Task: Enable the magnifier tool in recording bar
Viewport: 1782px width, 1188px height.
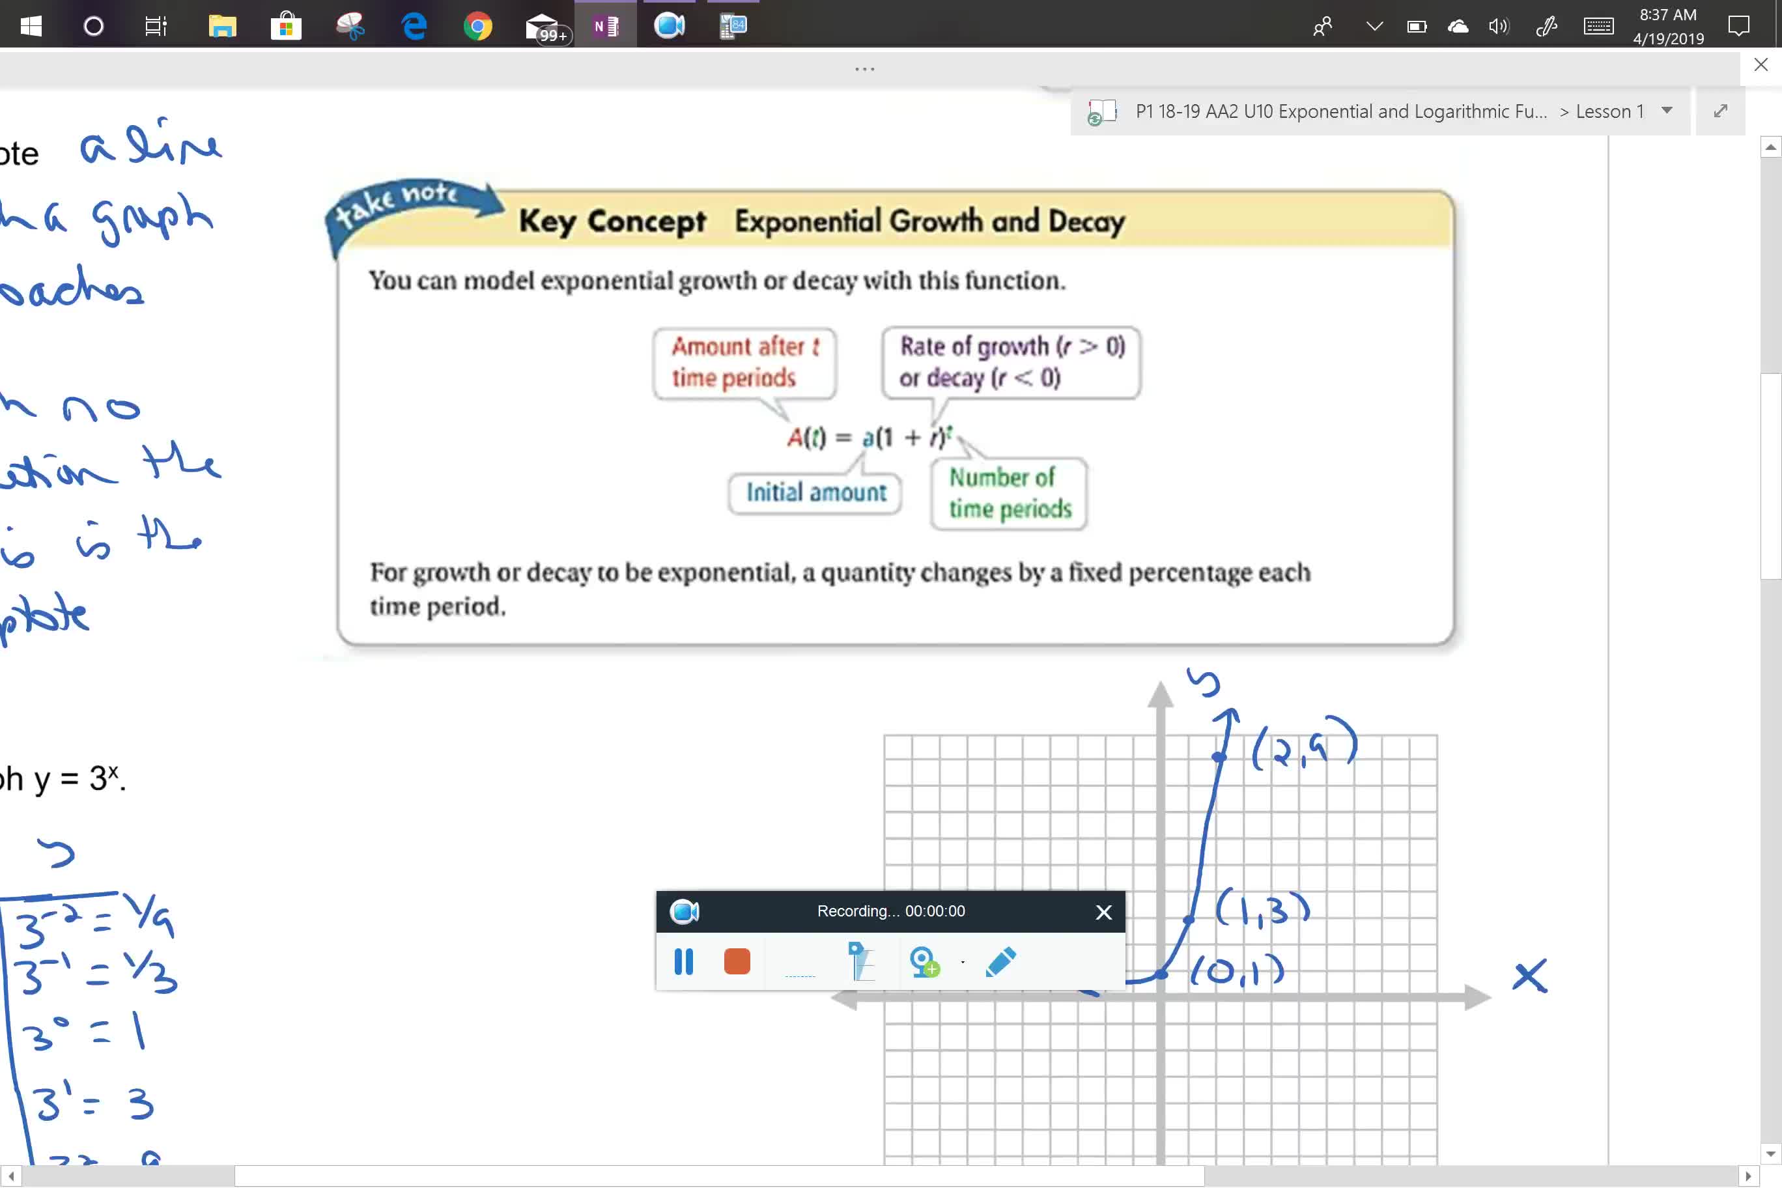Action: tap(860, 960)
